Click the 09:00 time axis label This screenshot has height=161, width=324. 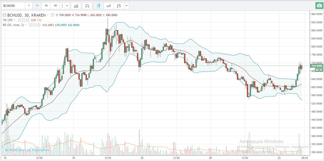coord(305,158)
